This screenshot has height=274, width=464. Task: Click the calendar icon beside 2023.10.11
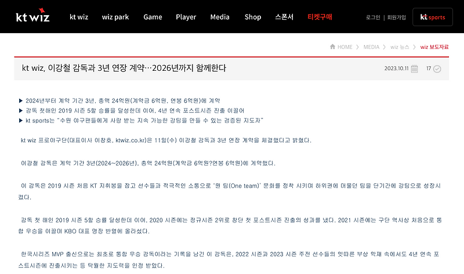tap(414, 68)
